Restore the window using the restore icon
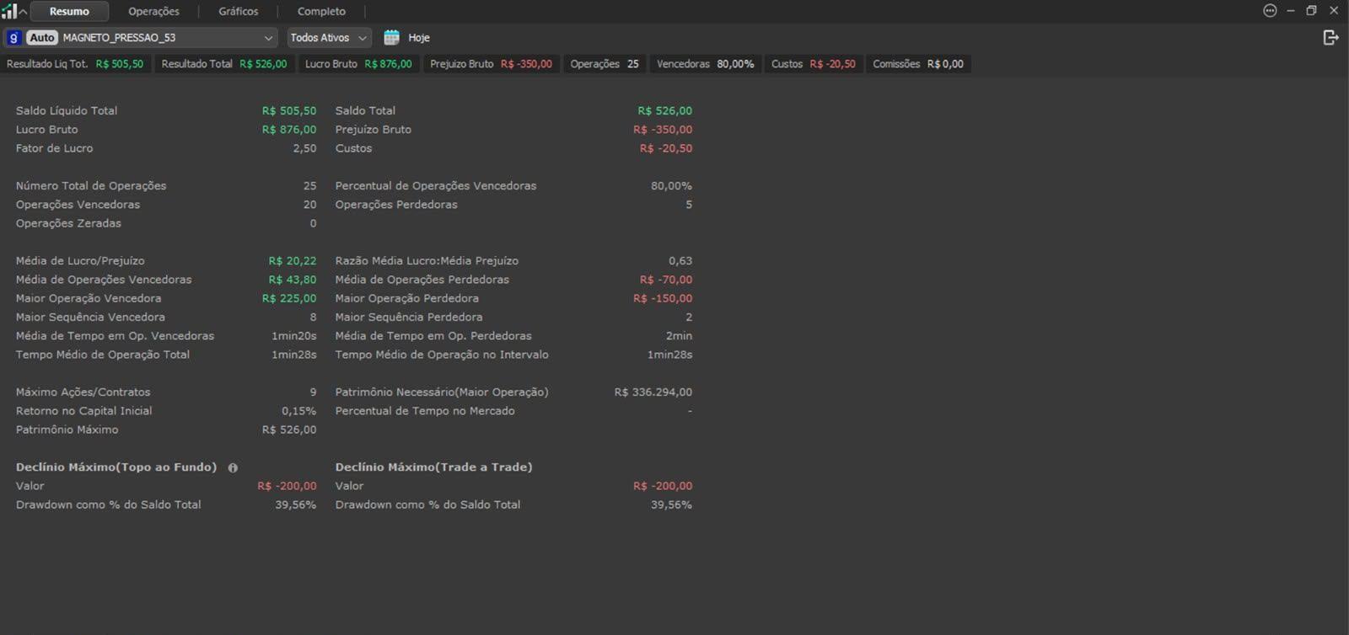Screen dimensions: 1349x635 click(x=1311, y=11)
